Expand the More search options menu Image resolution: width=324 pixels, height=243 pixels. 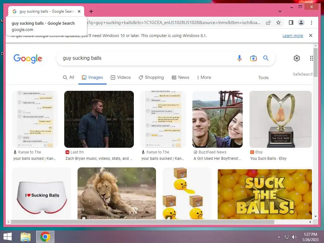tap(204, 78)
